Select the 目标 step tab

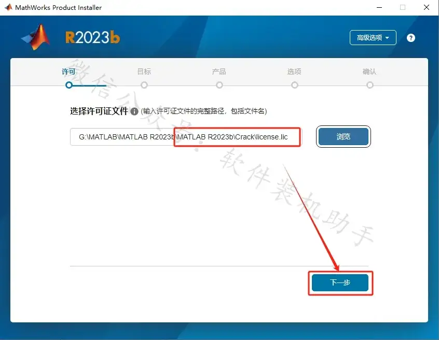coord(144,72)
